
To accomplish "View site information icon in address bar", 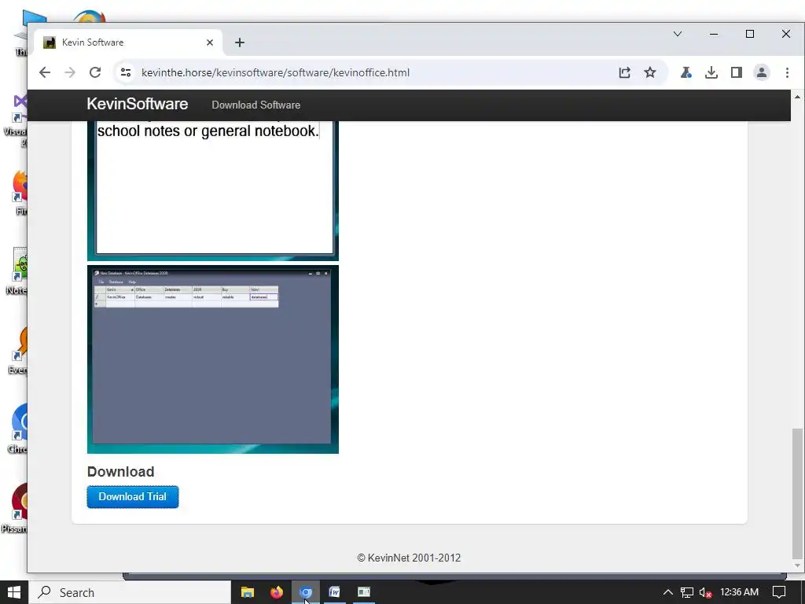I will (126, 72).
